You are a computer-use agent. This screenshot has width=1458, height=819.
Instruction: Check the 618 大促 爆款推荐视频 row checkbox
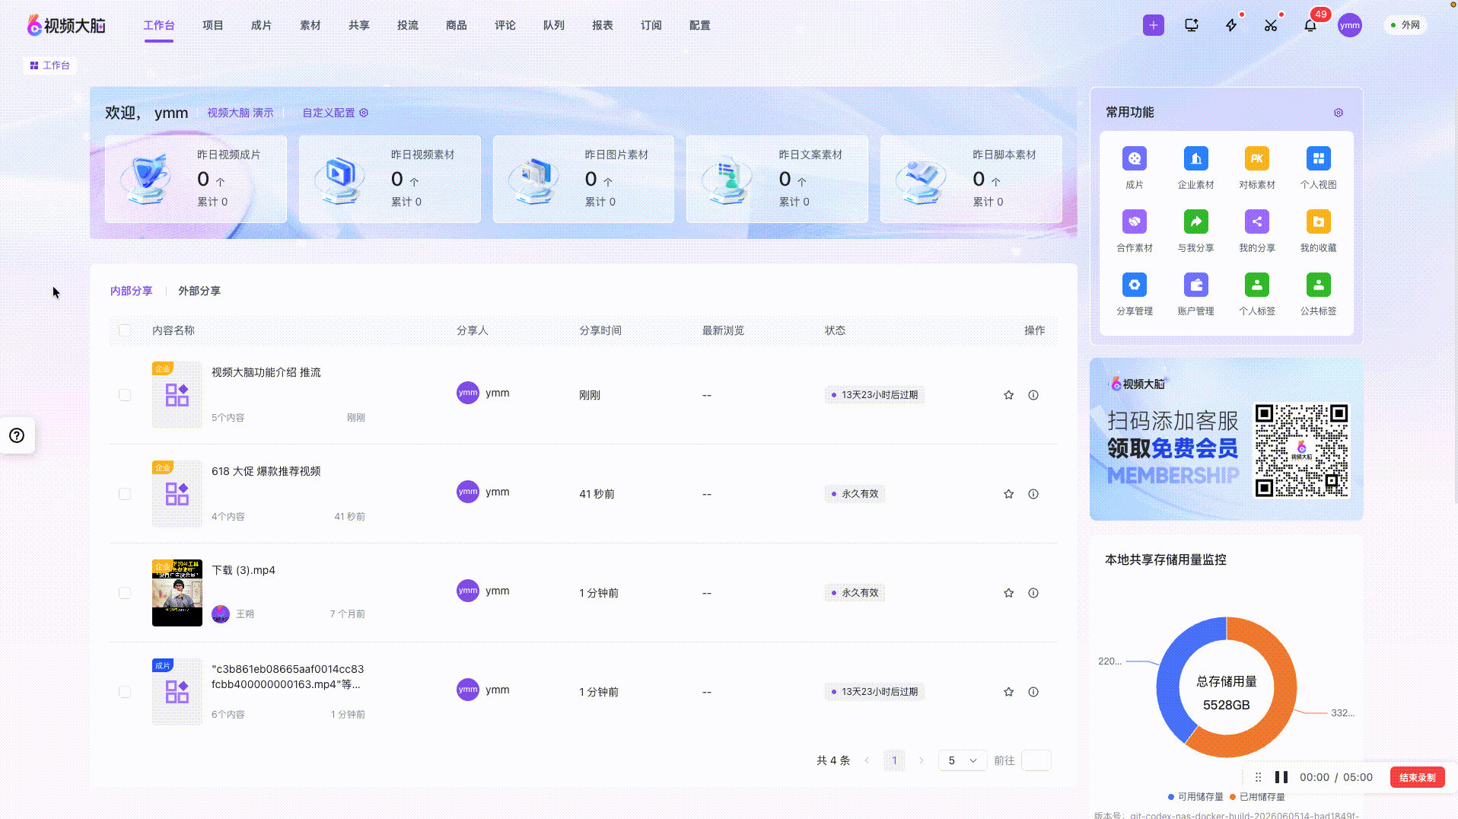[x=125, y=494]
